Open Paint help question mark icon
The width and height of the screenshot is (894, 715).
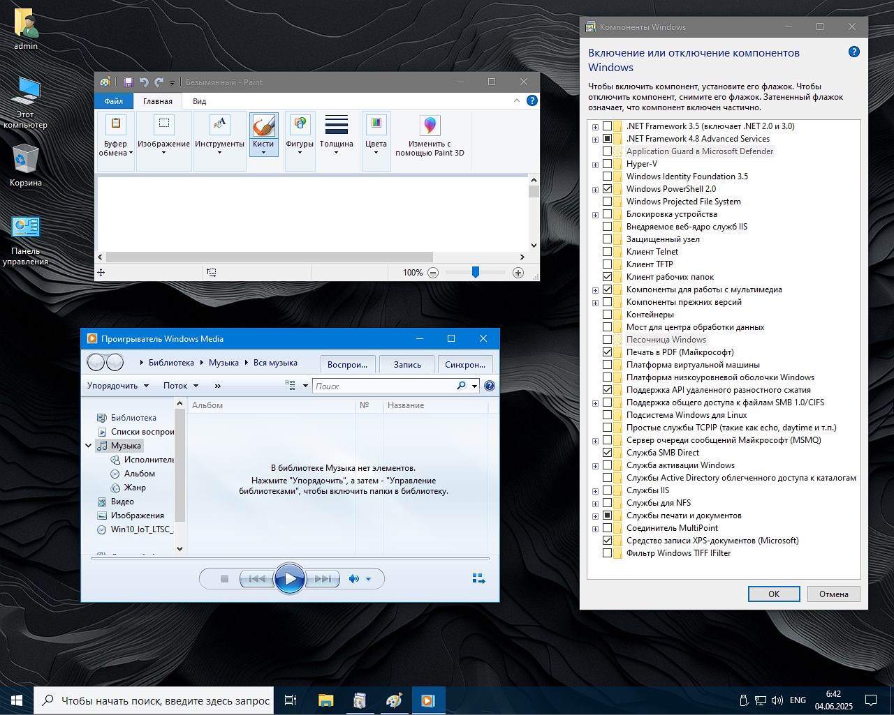click(532, 100)
